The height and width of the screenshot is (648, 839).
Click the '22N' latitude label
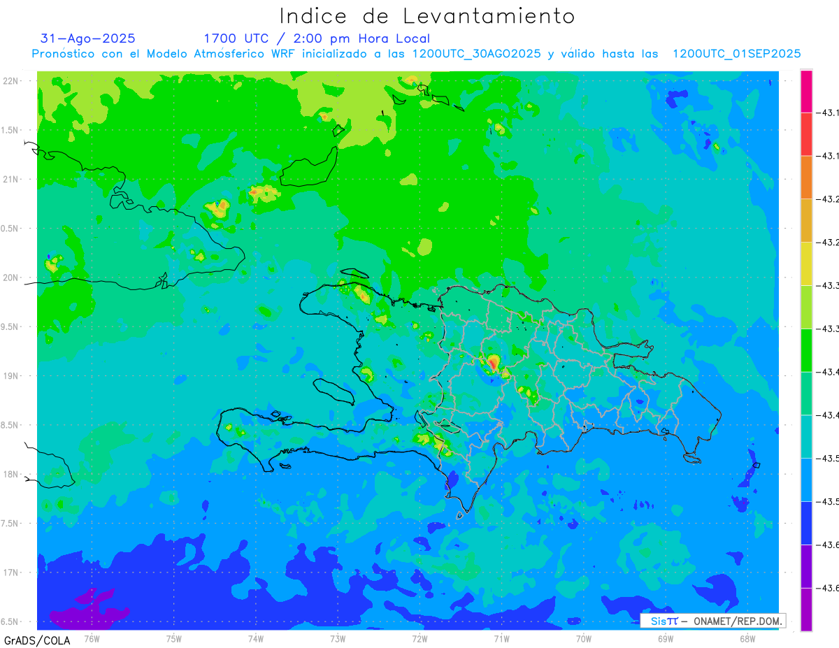click(x=10, y=80)
